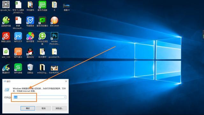204x115 pixels.
Task: Select the Excel spreadsheet 20160135 file icon
Action: click(18, 5)
